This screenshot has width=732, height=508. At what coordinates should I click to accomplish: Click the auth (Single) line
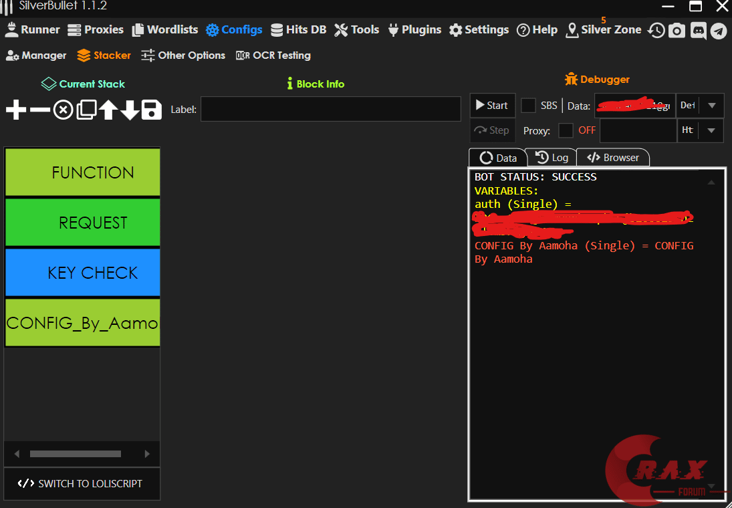click(523, 204)
